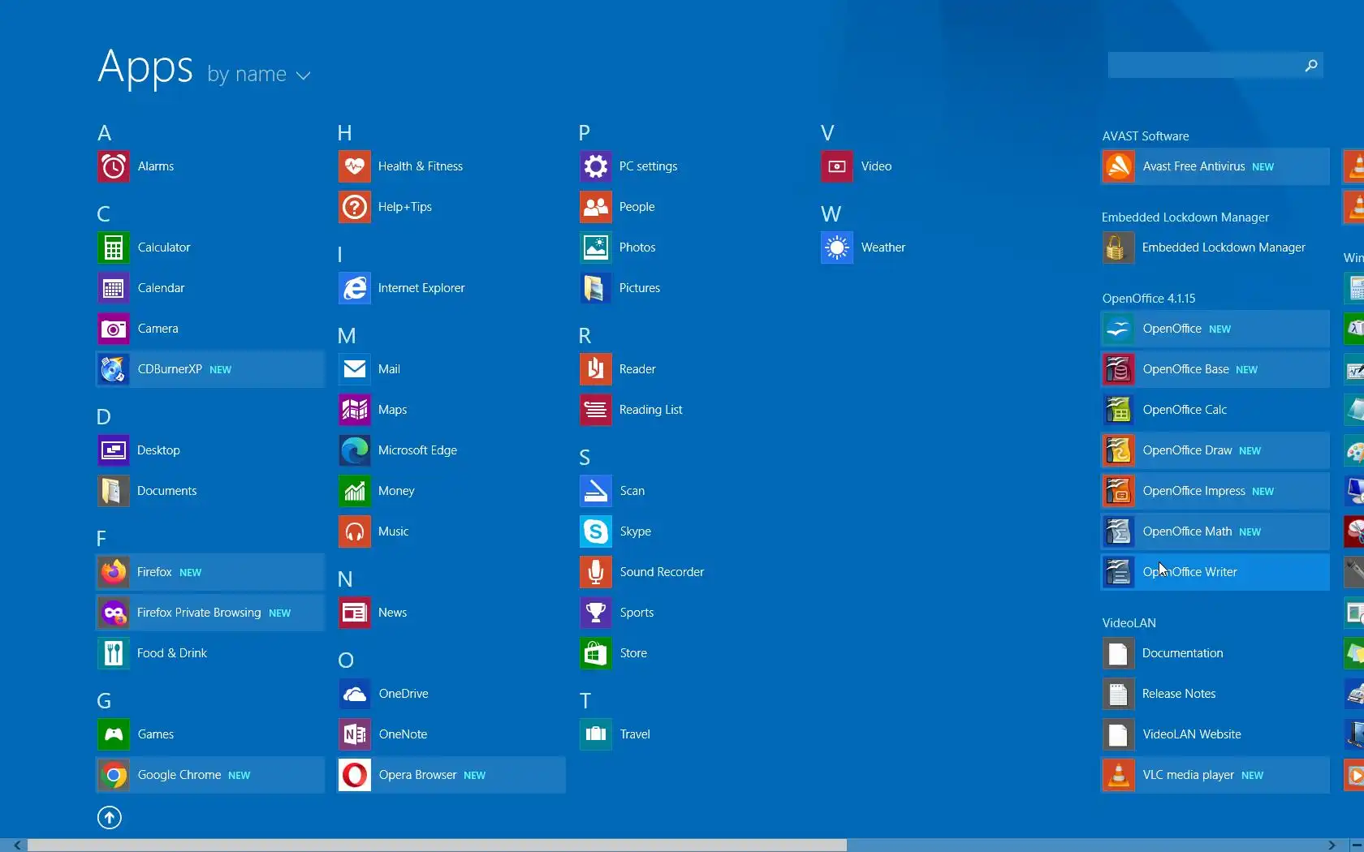The image size is (1364, 852).
Task: Open the Internet Explorer icon
Action: [355, 288]
